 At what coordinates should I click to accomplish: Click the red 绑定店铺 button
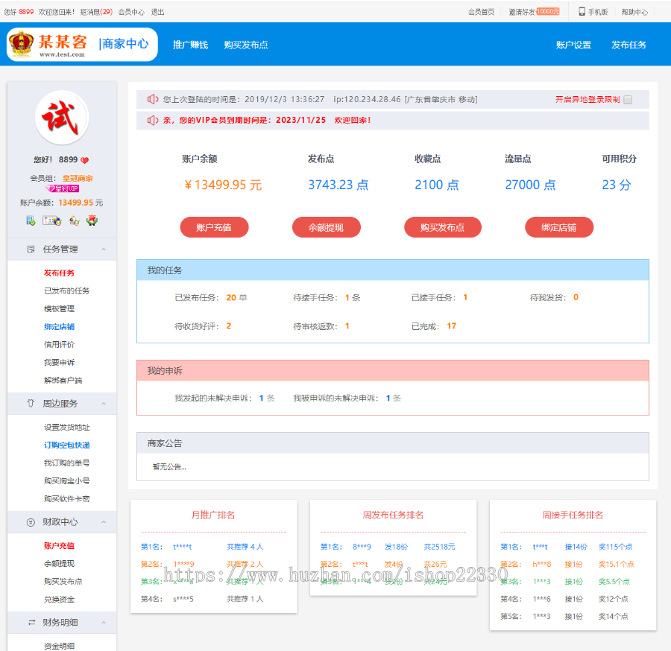[x=559, y=227]
